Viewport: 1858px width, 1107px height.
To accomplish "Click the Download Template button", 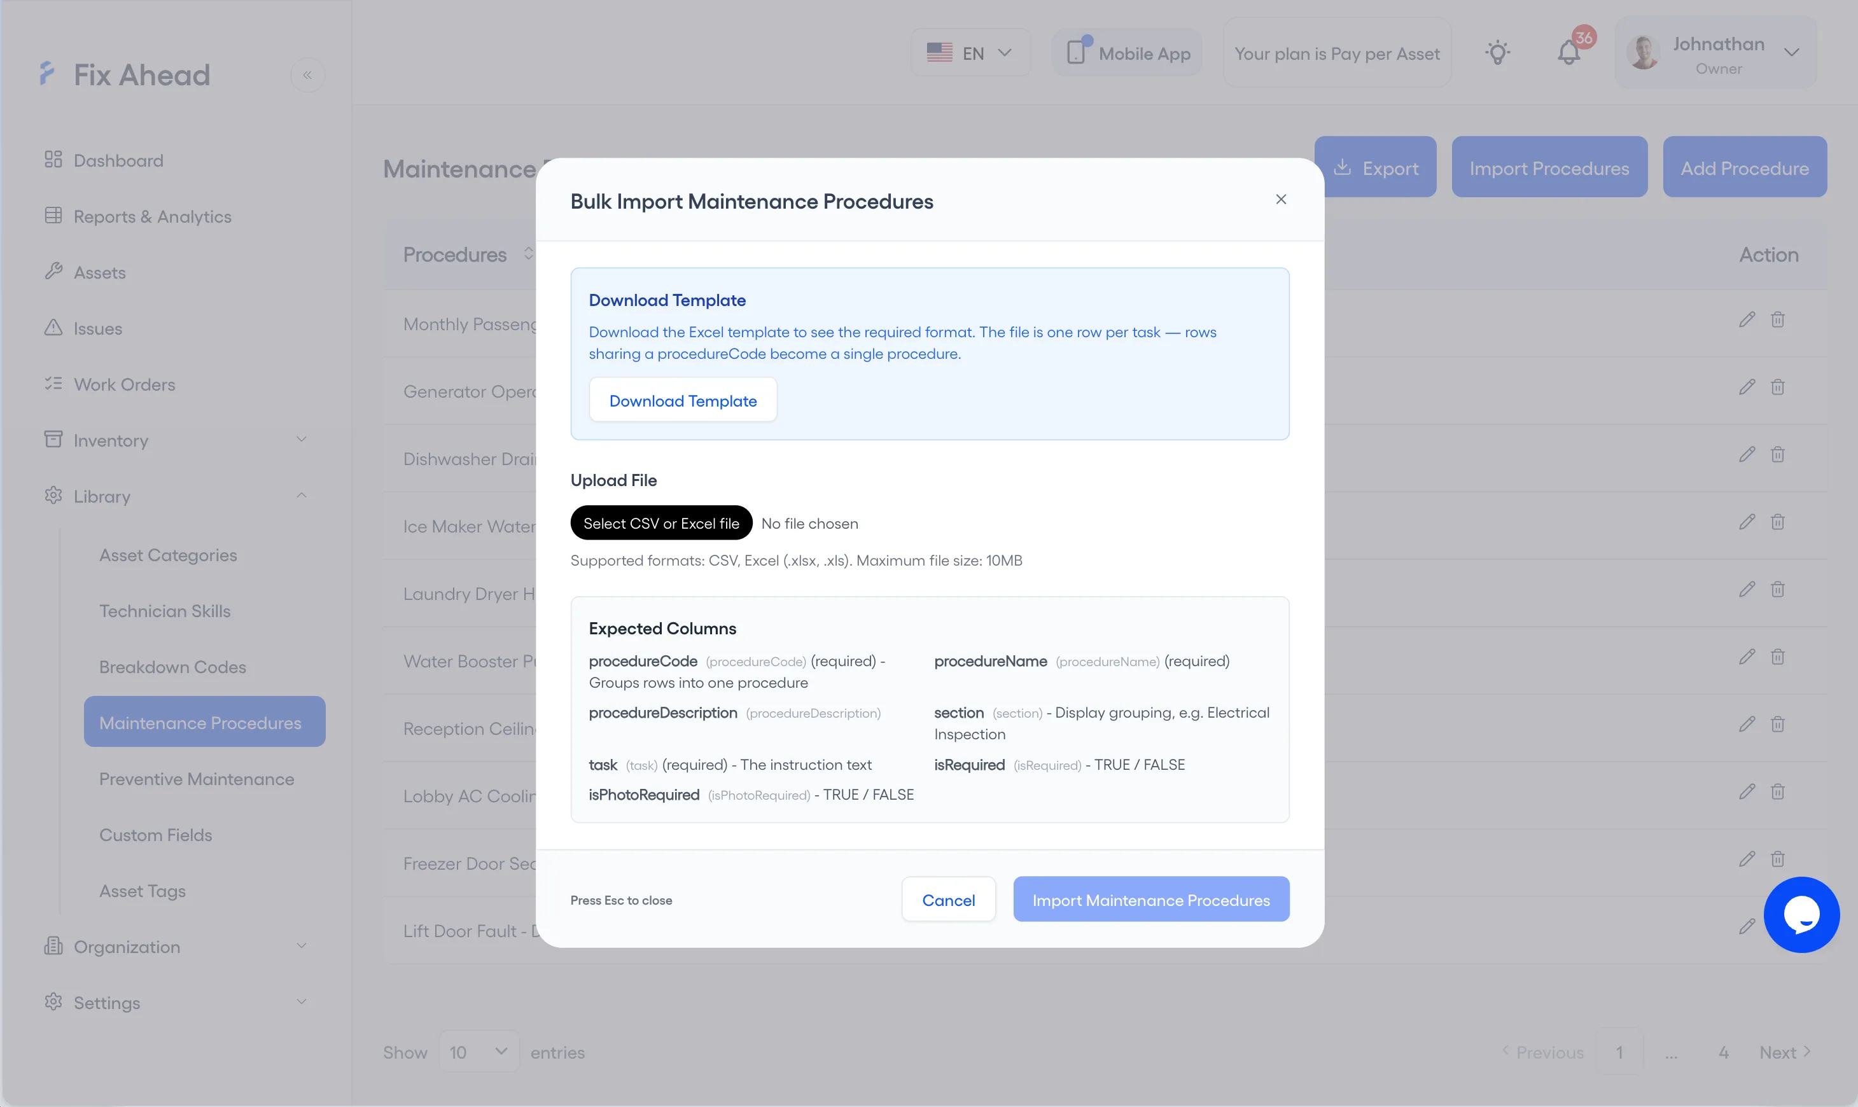I will tap(683, 400).
